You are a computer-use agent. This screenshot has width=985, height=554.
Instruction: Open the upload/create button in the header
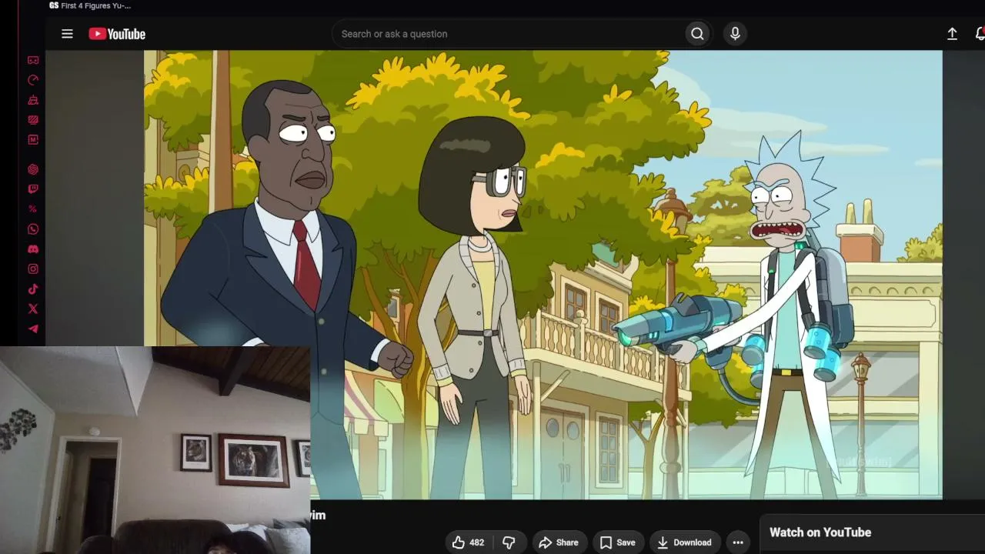pyautogui.click(x=952, y=34)
